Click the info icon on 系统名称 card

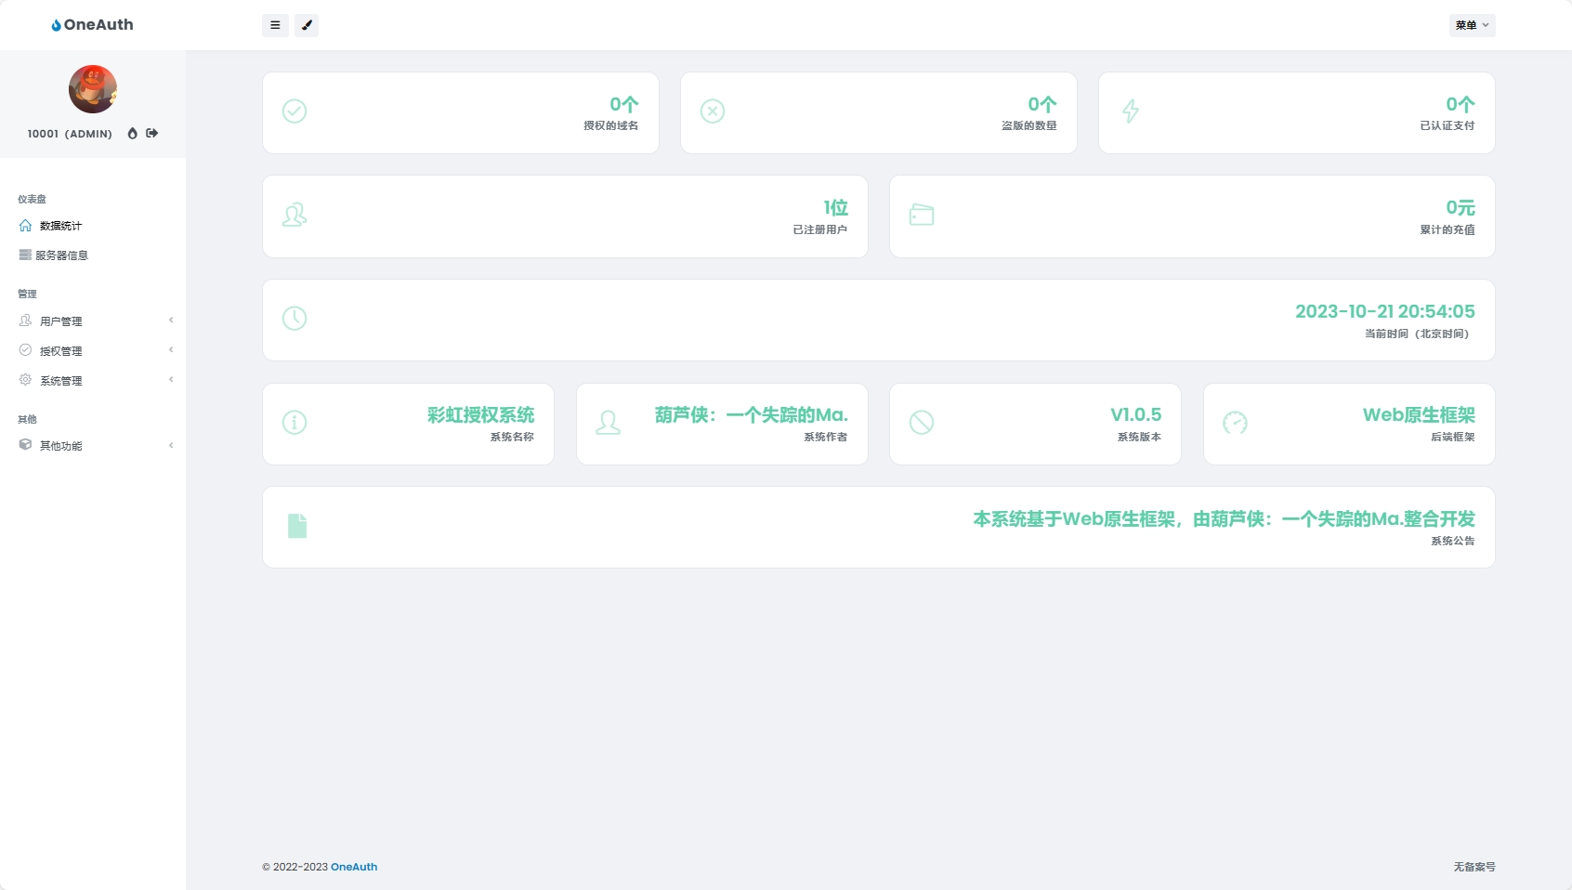(295, 423)
